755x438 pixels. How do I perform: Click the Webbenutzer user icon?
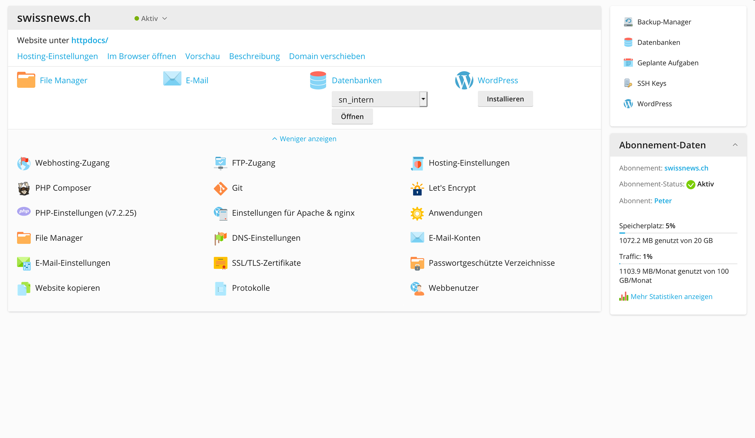click(417, 288)
